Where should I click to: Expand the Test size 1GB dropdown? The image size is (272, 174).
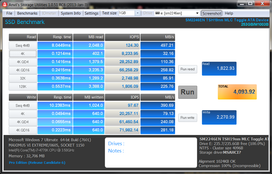click(137, 13)
